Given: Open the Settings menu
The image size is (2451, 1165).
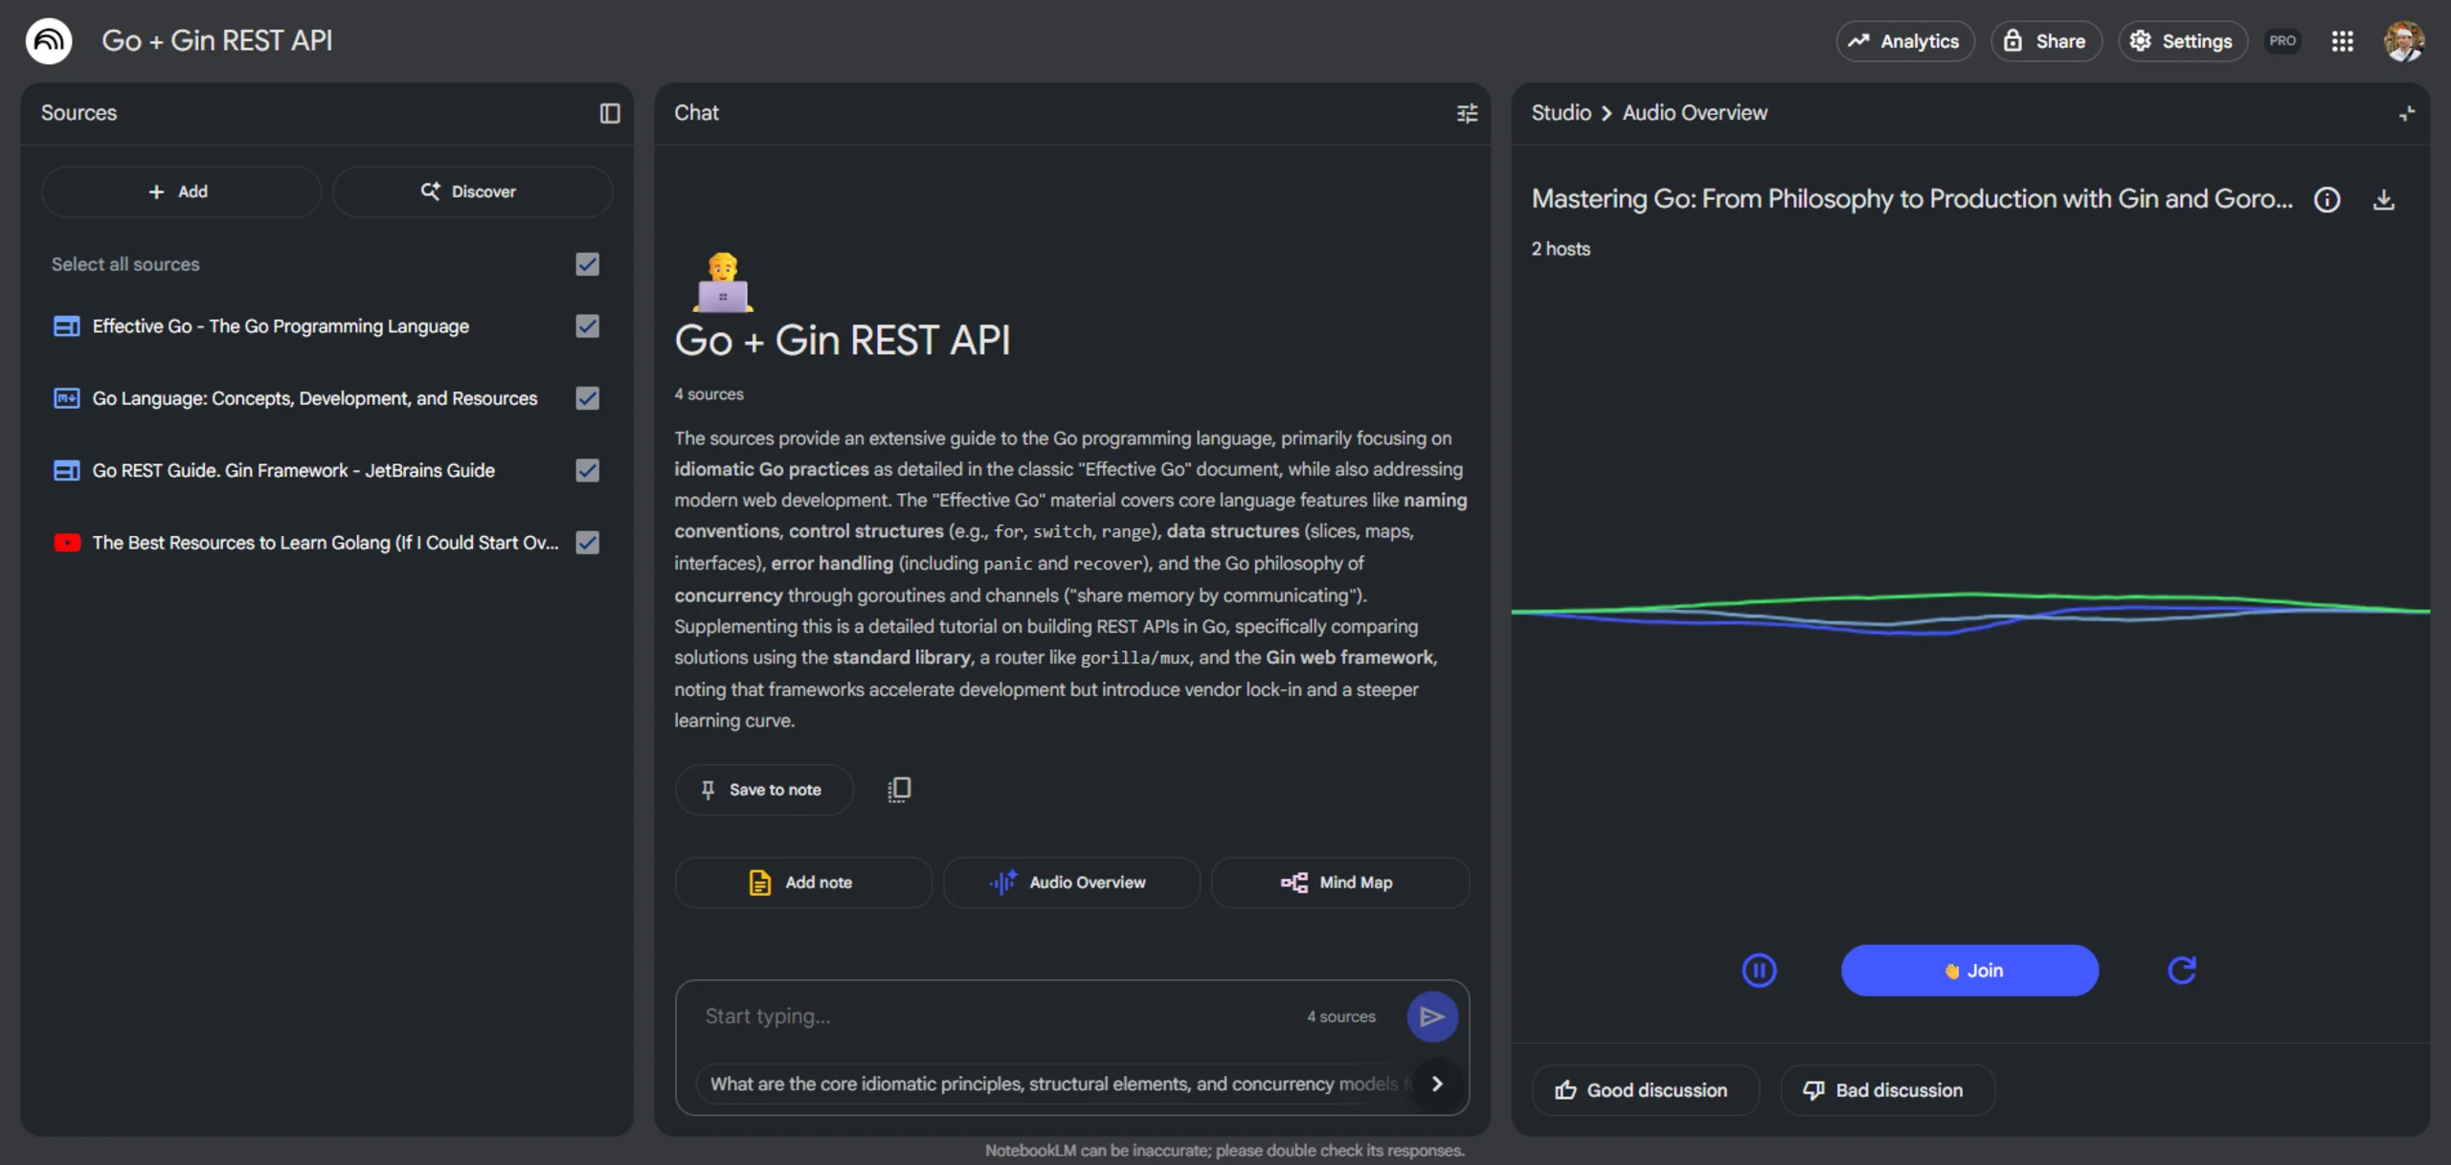Looking at the screenshot, I should tap(2182, 41).
